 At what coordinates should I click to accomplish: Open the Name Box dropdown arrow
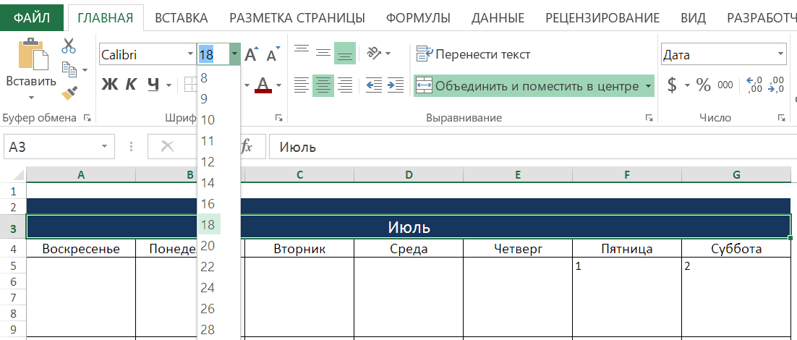(x=105, y=147)
